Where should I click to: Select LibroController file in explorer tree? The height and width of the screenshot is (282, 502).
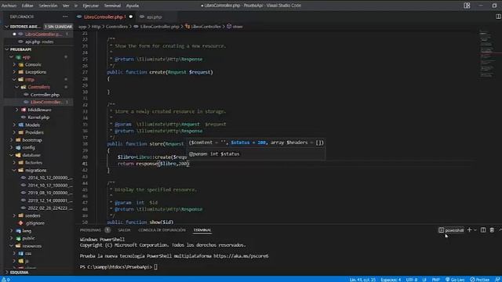point(46,102)
